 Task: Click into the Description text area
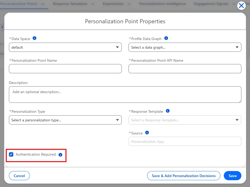(x=125, y=94)
